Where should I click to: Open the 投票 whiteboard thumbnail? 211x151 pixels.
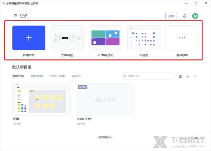point(41,99)
